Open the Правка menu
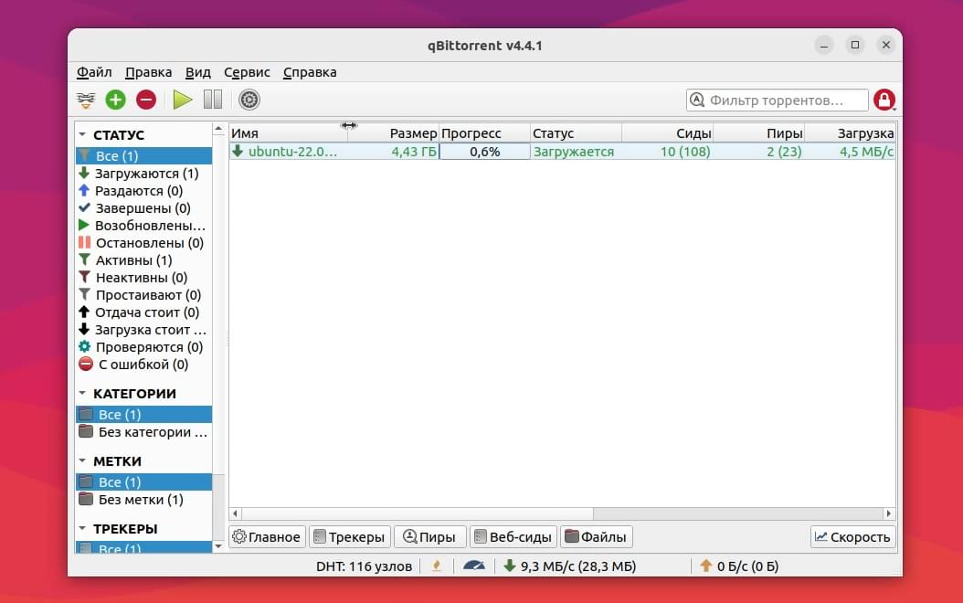Screen dimensions: 963x603 tap(148, 72)
